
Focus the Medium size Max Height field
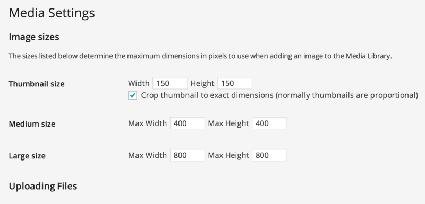point(269,123)
